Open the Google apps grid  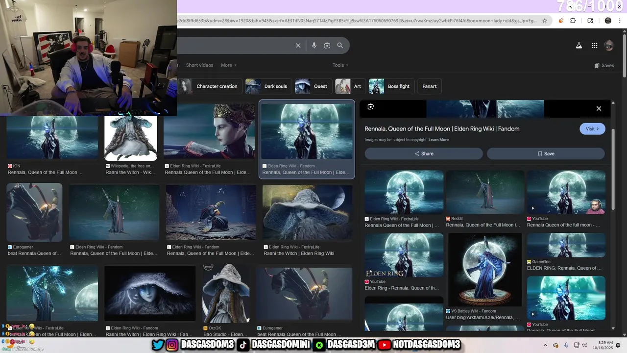coord(595,46)
